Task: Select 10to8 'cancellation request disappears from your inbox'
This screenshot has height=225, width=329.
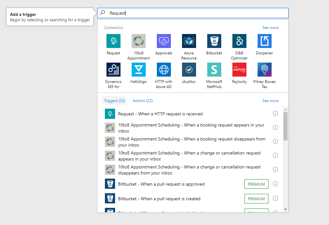Action: click(189, 170)
